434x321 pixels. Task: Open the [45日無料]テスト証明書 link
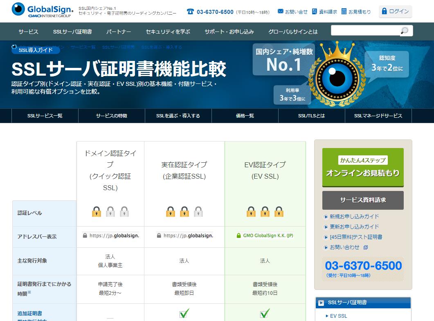356,237
